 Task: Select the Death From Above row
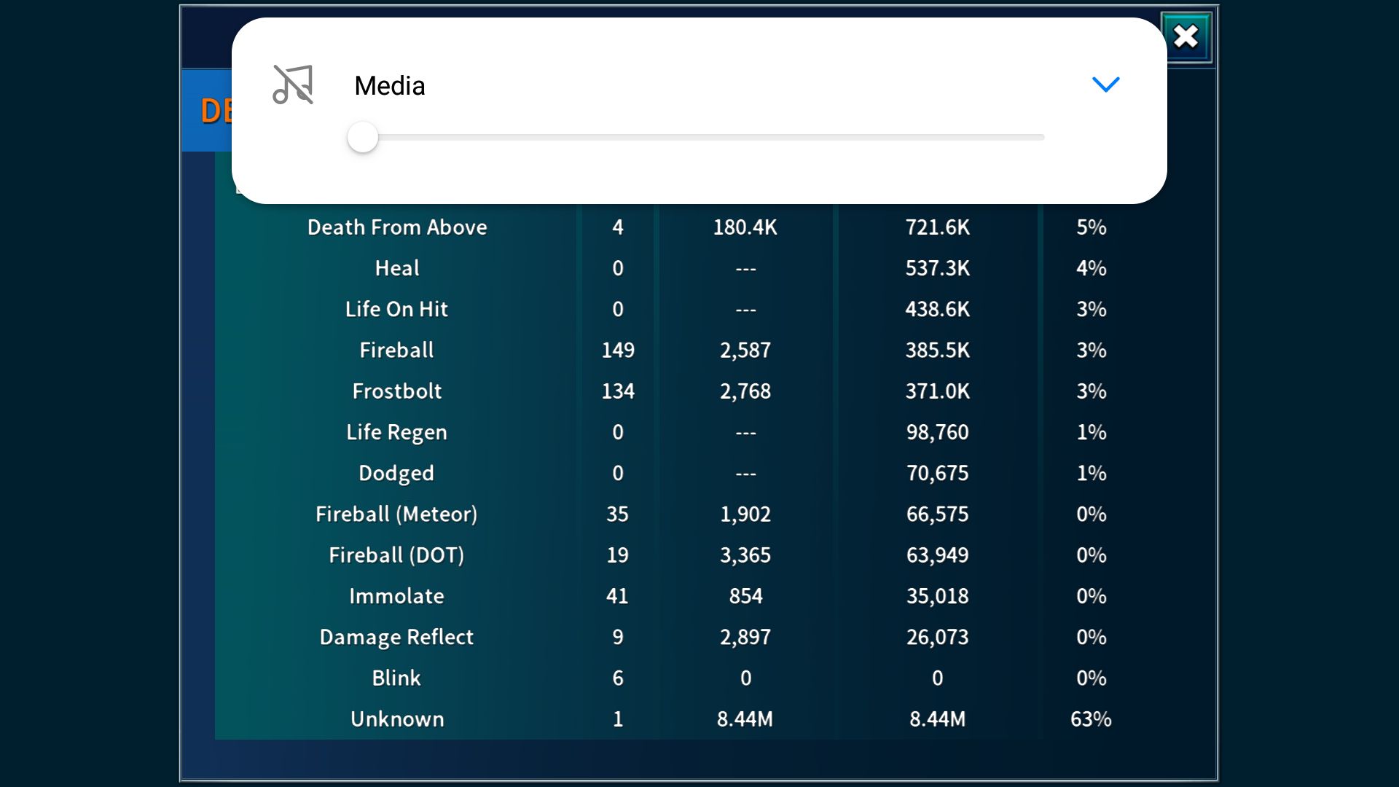[397, 227]
